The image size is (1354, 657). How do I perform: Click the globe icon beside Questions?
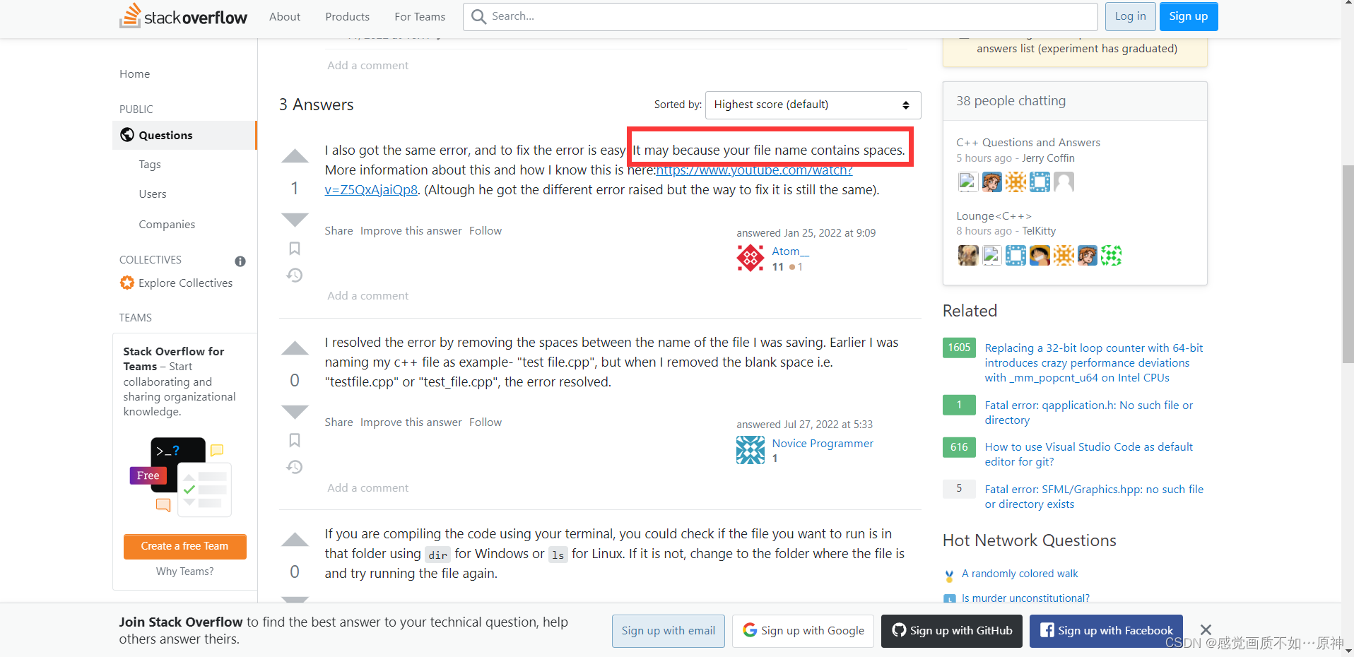tap(127, 135)
